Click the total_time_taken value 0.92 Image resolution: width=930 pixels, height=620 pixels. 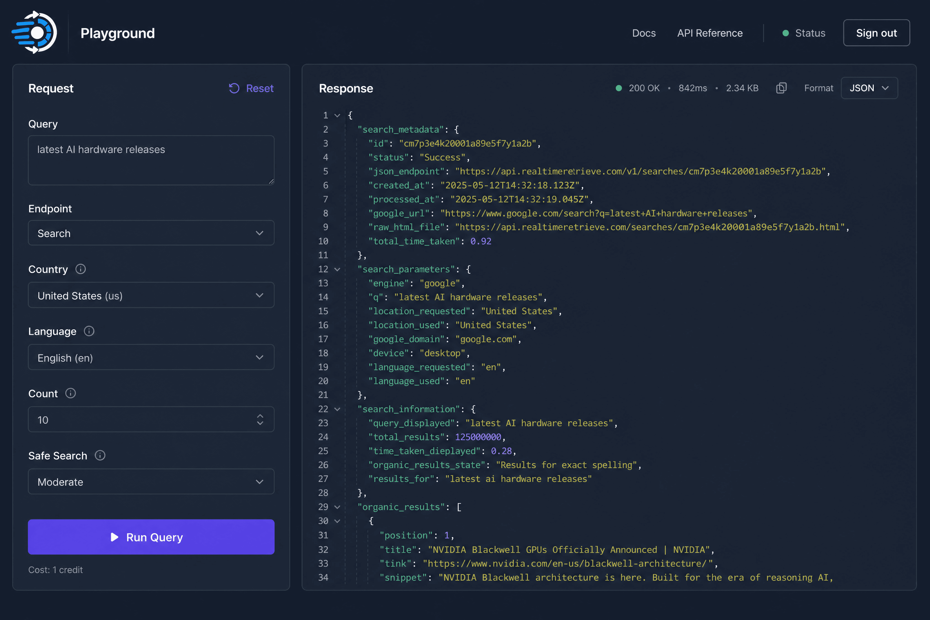[481, 241]
